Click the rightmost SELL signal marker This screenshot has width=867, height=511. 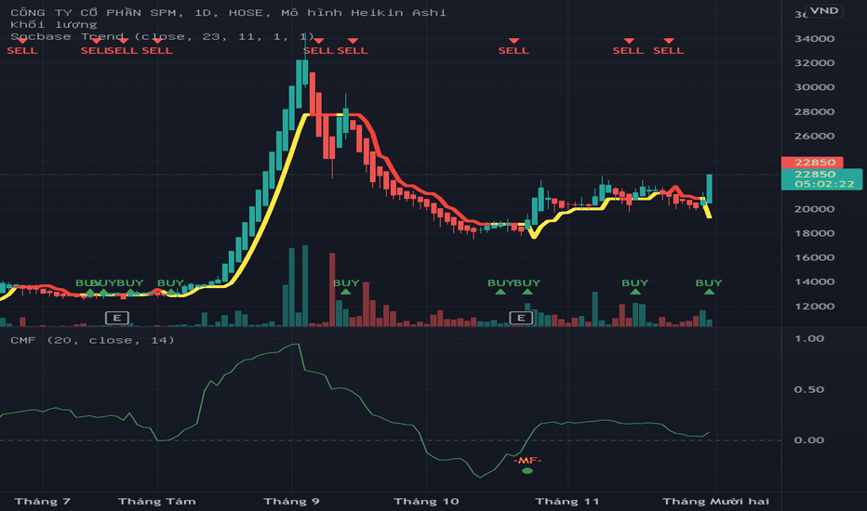point(668,42)
